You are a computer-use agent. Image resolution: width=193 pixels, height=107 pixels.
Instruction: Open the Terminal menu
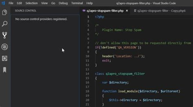coord(77,3)
